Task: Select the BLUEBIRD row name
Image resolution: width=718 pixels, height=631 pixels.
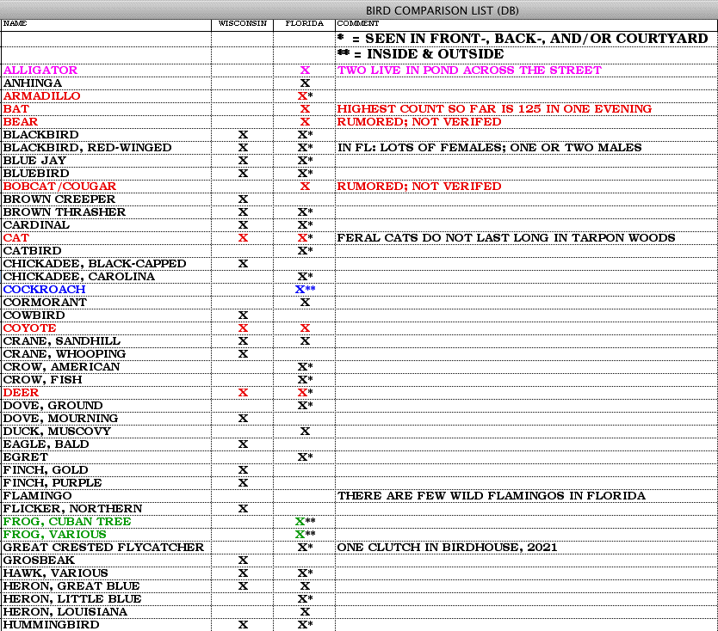Action: pos(106,174)
